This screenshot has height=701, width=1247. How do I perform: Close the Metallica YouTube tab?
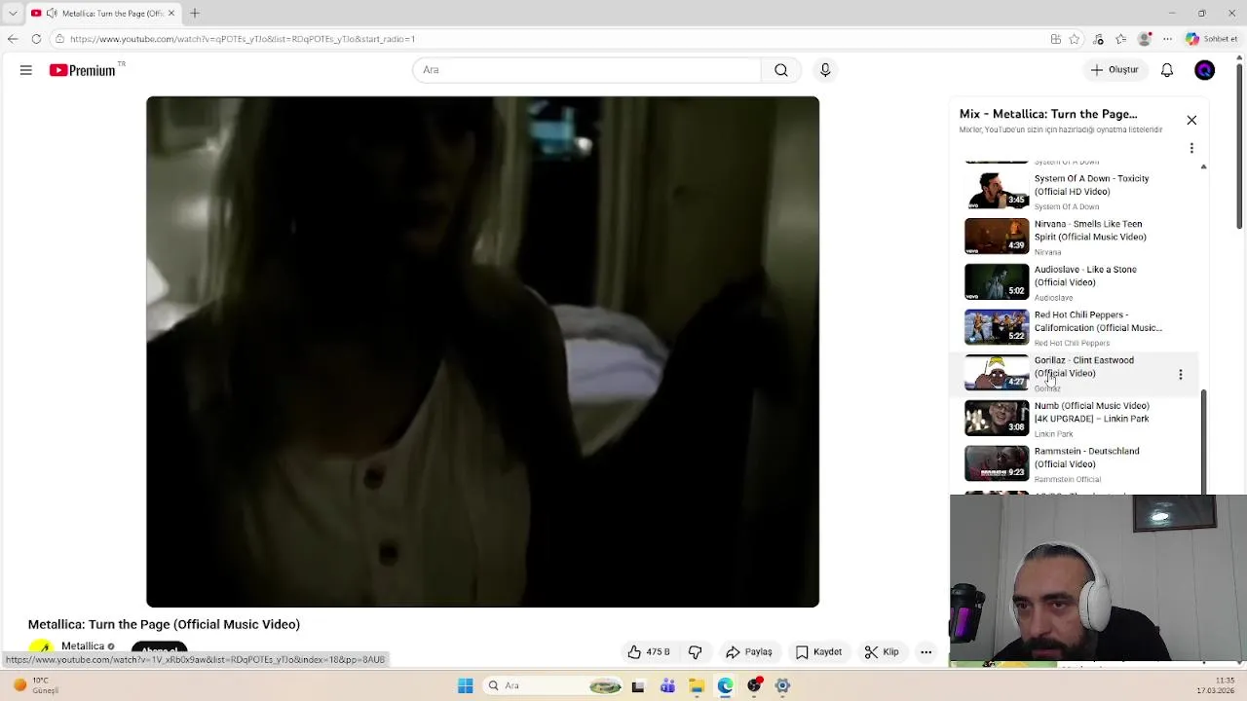pyautogui.click(x=171, y=13)
